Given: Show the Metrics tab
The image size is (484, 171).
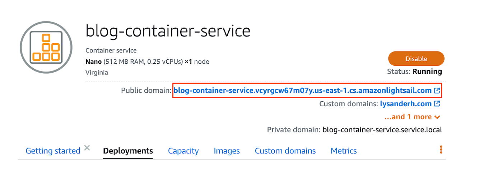Looking at the screenshot, I should [344, 151].
